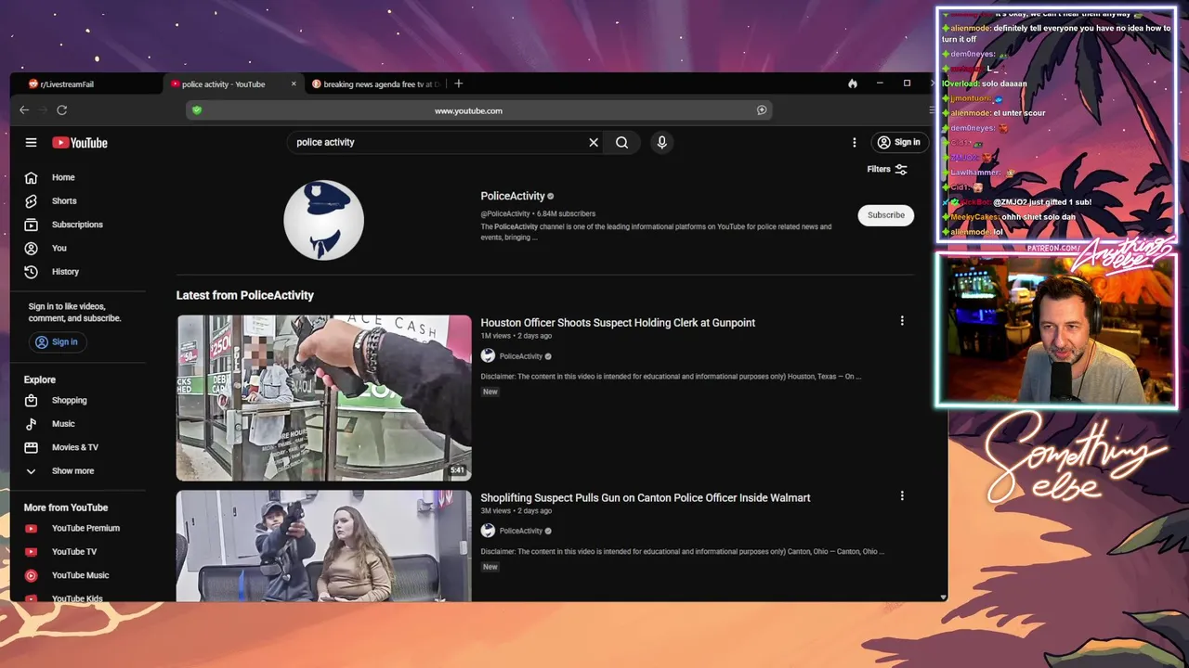Open options for the Shoplifting Suspect video
Viewport: 1189px width, 668px height.
click(x=902, y=496)
